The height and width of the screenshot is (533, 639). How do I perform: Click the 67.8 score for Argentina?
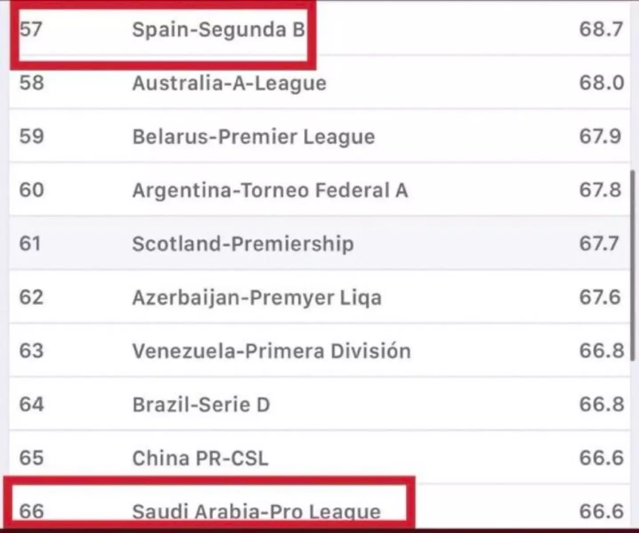[600, 191]
